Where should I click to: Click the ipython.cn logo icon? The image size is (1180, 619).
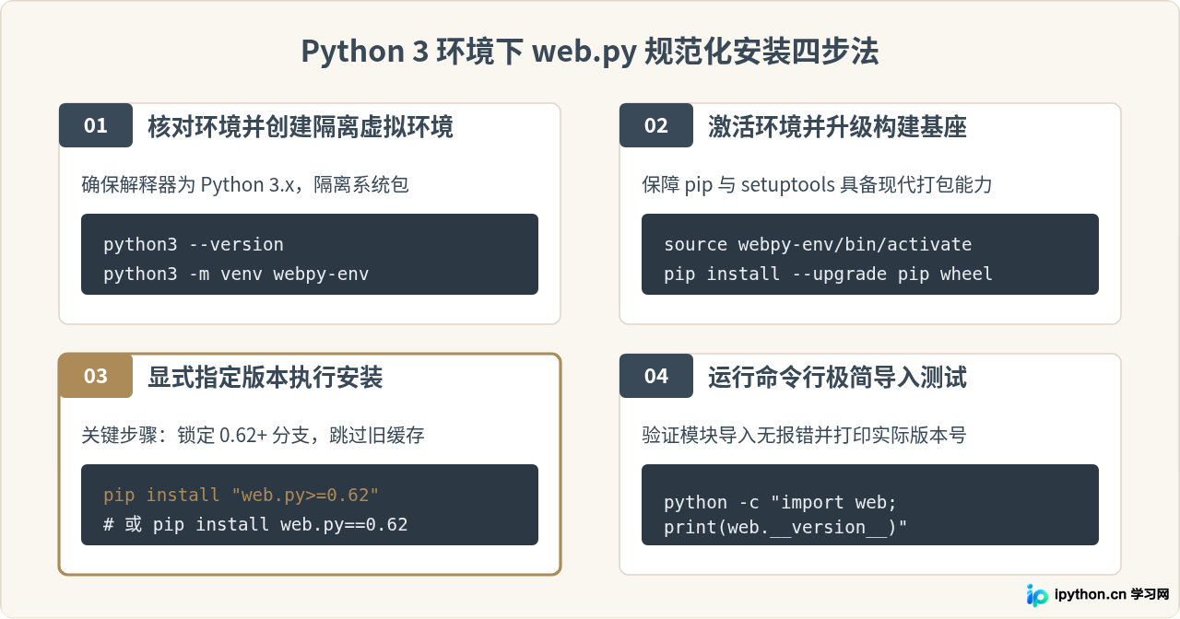pos(1038,594)
